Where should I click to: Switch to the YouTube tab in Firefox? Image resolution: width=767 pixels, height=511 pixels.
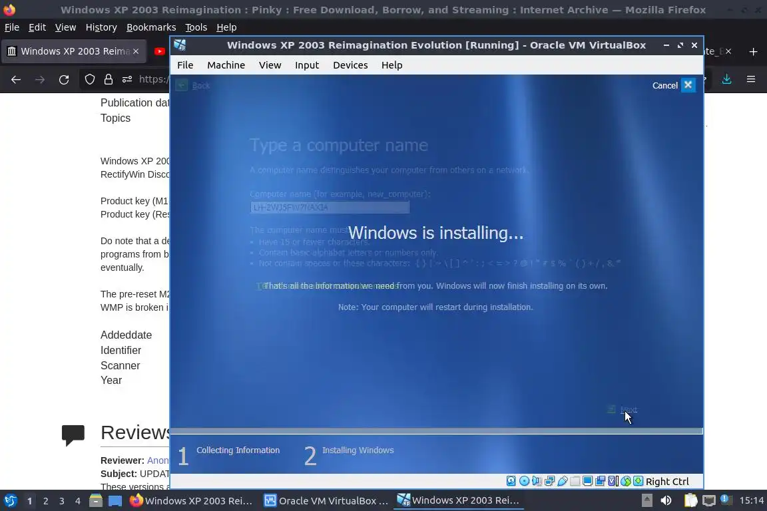pos(160,51)
